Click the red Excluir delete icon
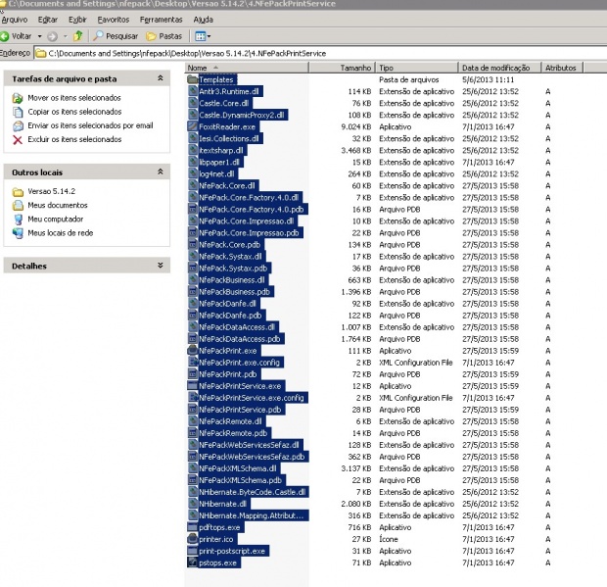The image size is (607, 587). click(x=18, y=140)
